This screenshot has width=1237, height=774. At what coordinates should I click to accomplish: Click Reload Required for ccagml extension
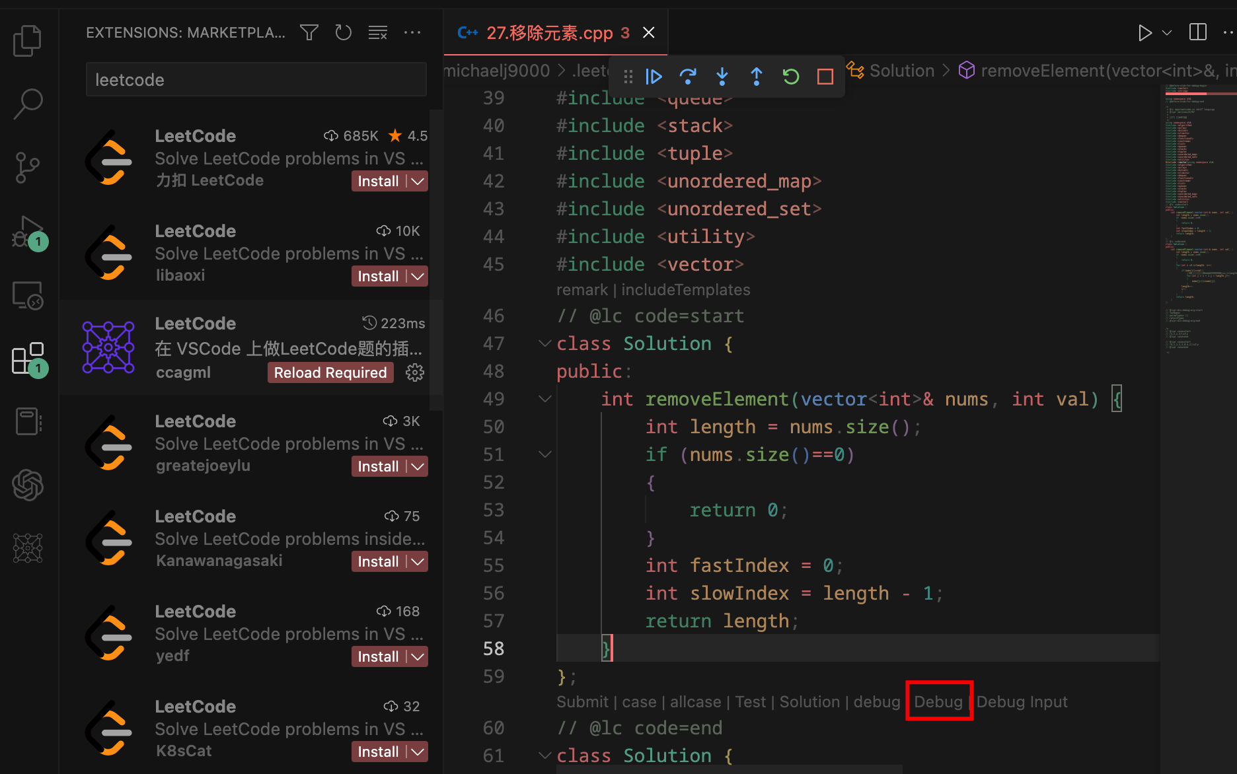[x=330, y=372]
